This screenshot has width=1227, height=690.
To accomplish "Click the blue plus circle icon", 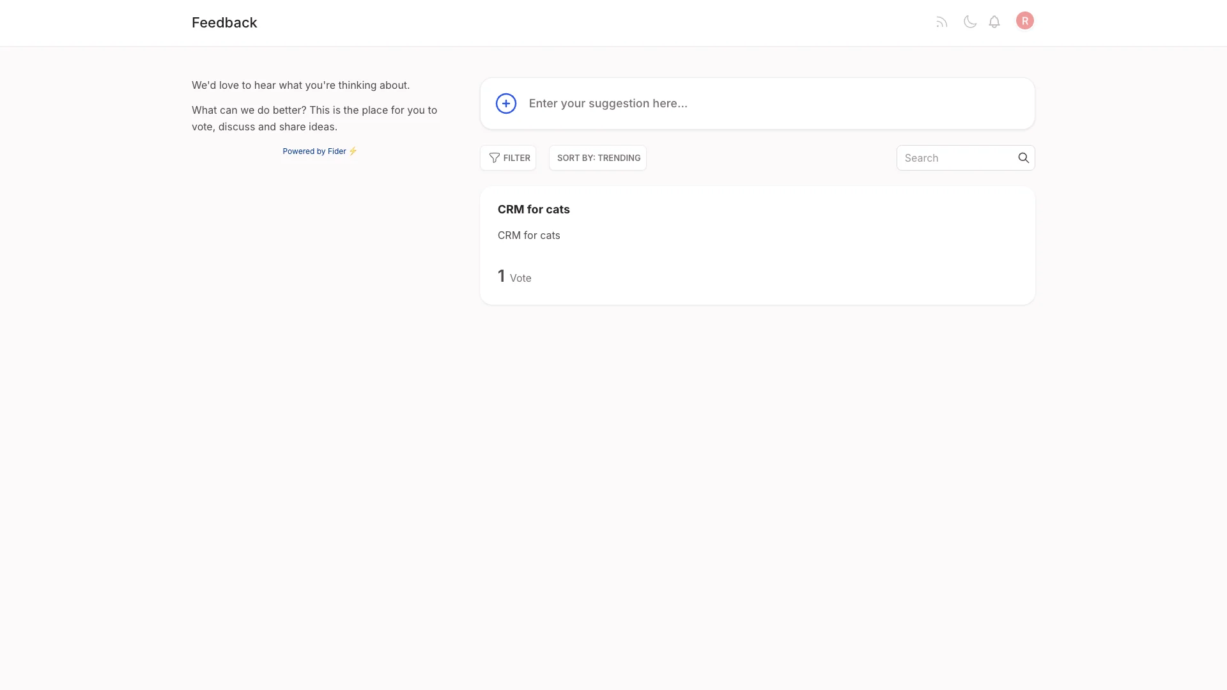I will (x=505, y=103).
